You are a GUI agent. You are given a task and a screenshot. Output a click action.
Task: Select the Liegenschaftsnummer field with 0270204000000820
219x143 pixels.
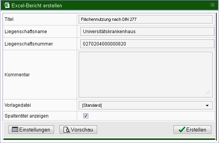click(147, 44)
